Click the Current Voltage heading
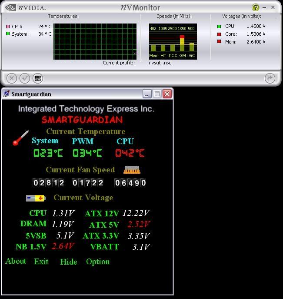This screenshot has width=283, height=299. click(83, 198)
